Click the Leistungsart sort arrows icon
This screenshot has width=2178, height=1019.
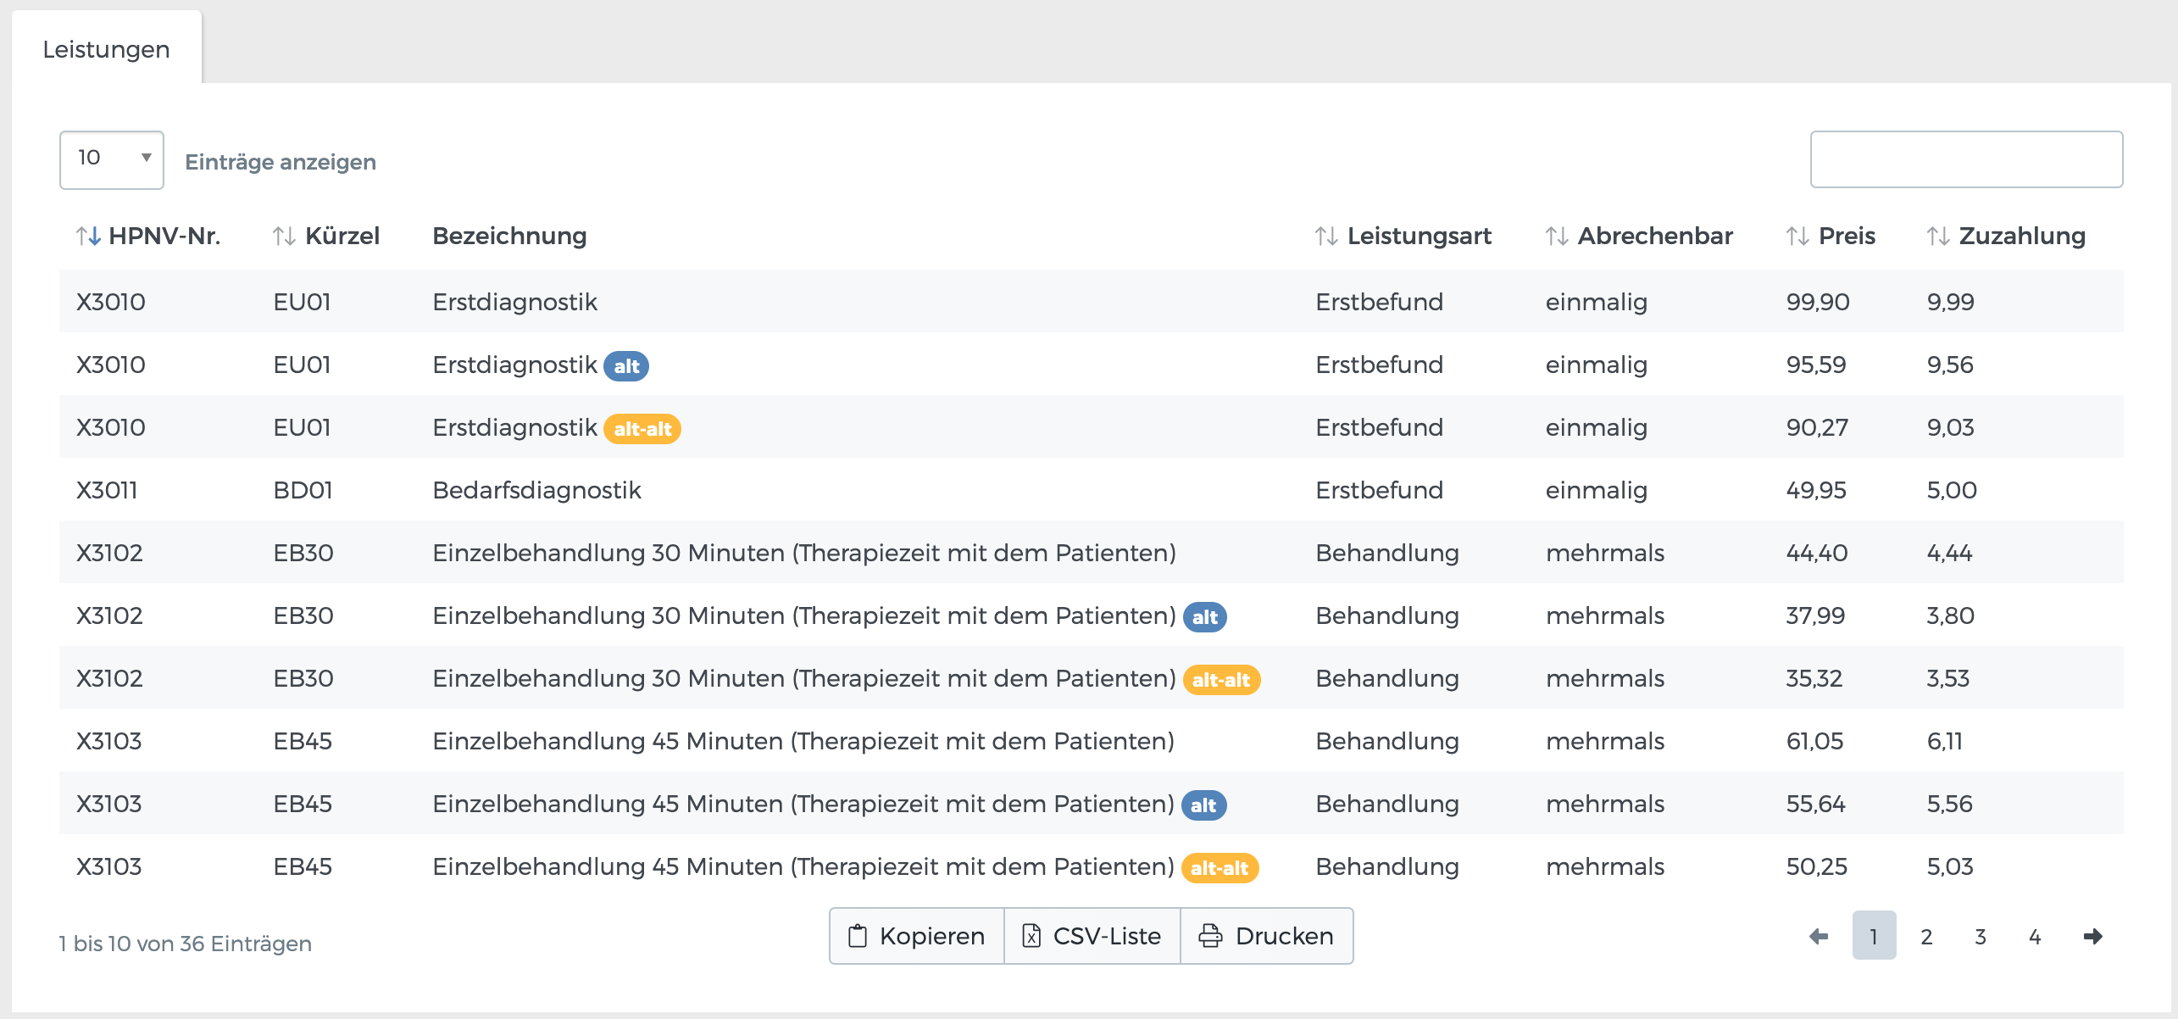(x=1326, y=237)
